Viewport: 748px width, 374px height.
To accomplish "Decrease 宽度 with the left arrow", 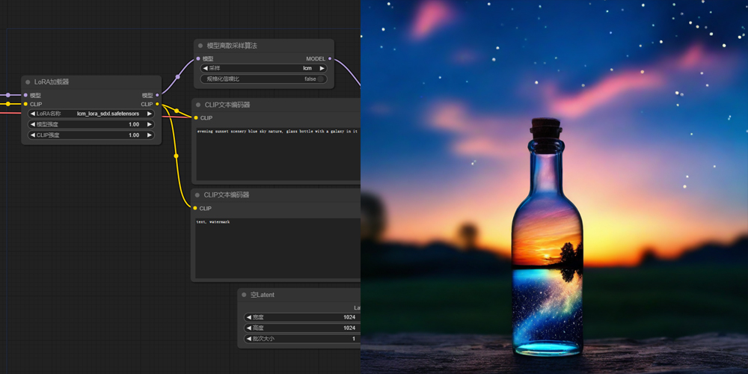I will tap(248, 317).
